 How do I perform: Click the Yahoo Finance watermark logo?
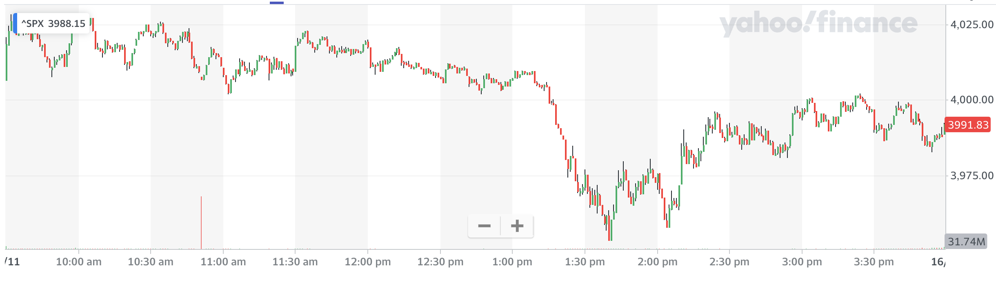818,24
